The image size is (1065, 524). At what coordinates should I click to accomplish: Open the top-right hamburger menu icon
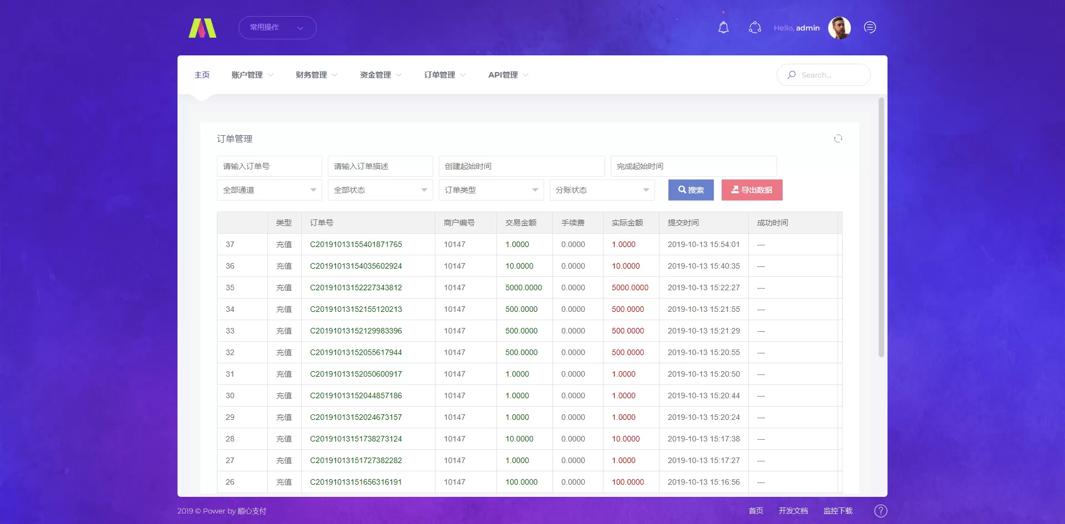pyautogui.click(x=870, y=28)
